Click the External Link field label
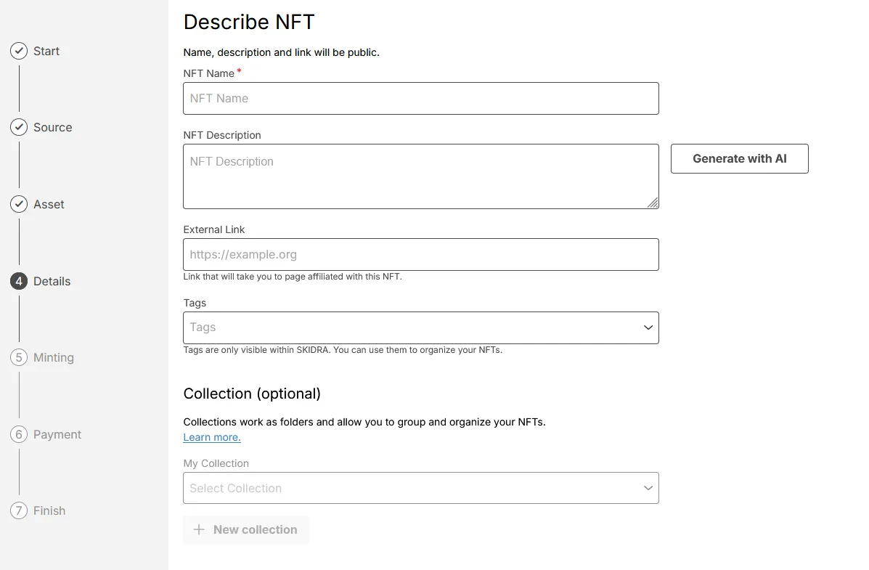This screenshot has height=570, width=869. (x=214, y=229)
